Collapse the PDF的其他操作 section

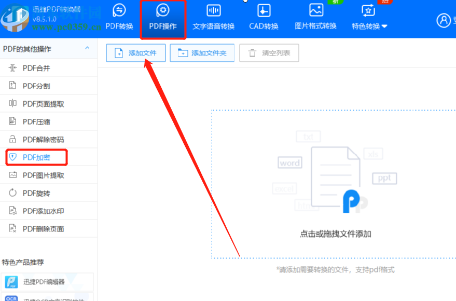(87, 48)
